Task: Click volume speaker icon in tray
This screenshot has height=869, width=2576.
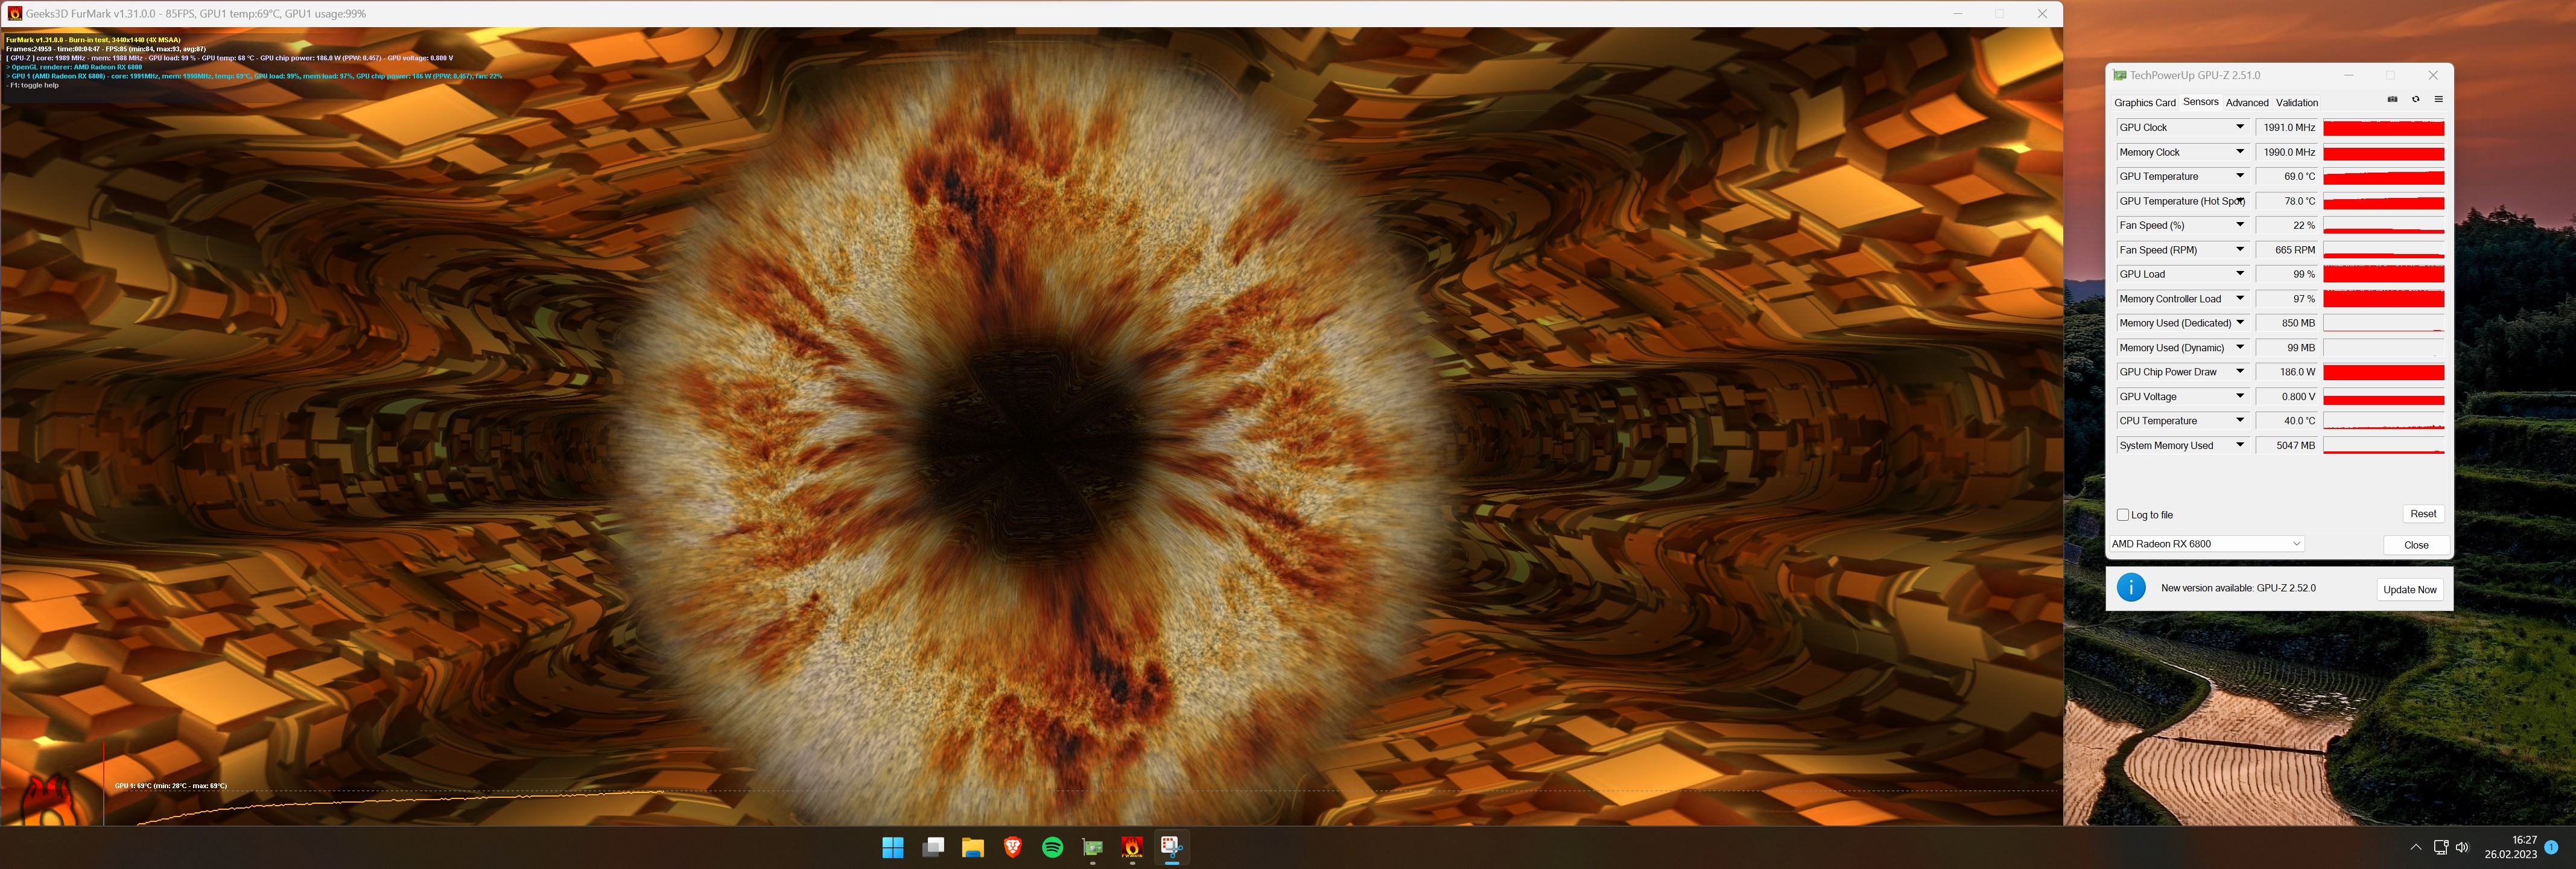Action: point(2462,847)
